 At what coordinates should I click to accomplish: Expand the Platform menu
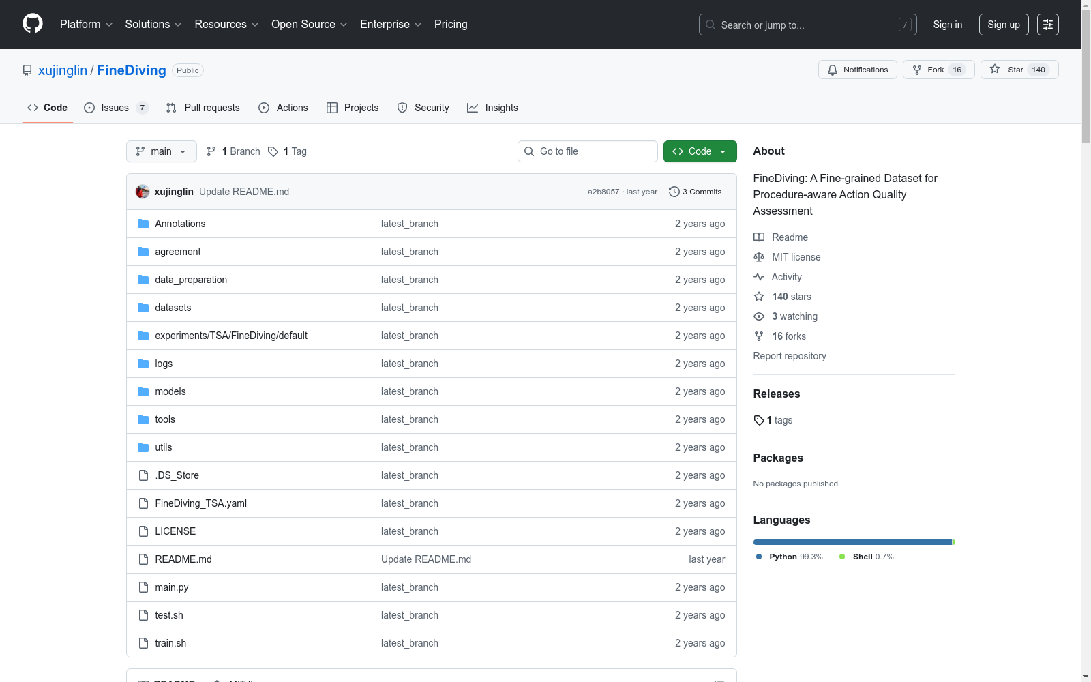(87, 25)
